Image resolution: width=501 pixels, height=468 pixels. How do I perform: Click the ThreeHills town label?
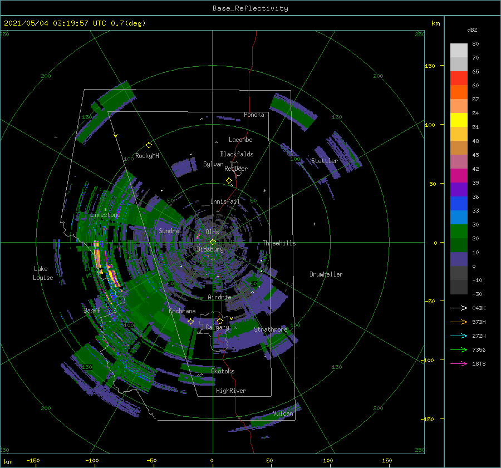(x=279, y=243)
